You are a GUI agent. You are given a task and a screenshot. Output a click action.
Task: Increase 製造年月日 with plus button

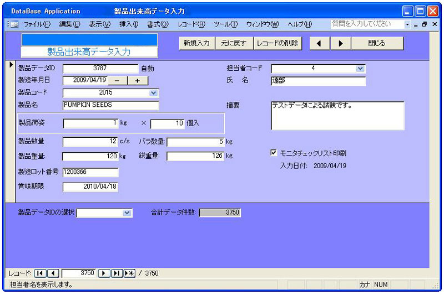click(x=138, y=80)
